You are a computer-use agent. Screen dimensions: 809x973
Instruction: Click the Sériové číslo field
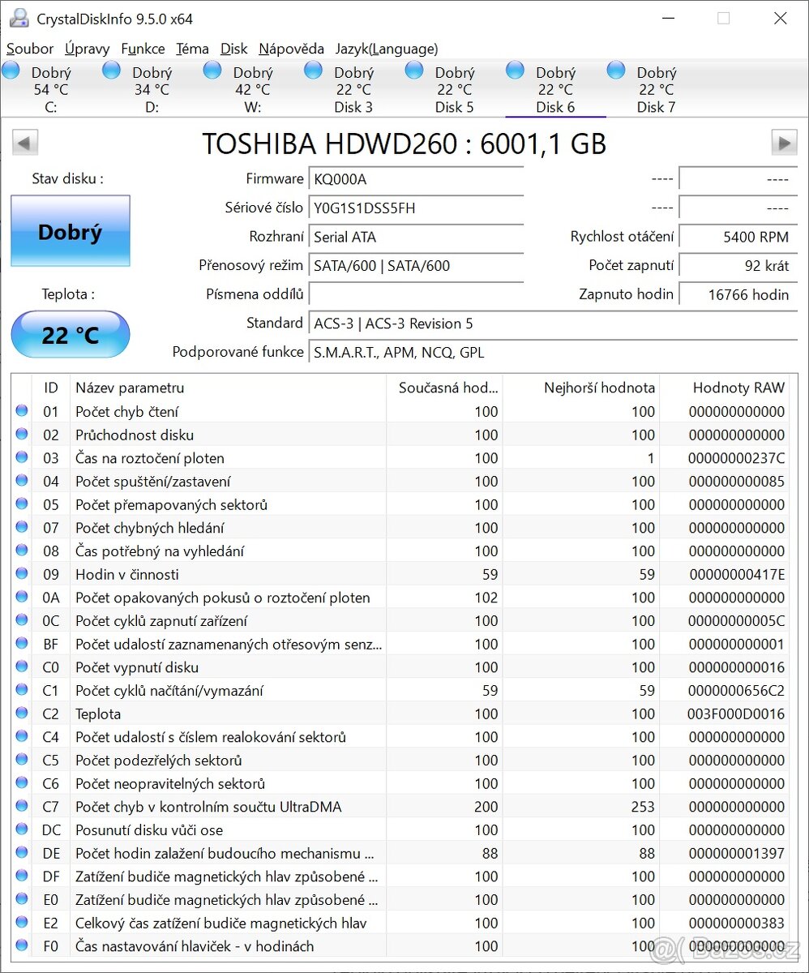(x=417, y=208)
